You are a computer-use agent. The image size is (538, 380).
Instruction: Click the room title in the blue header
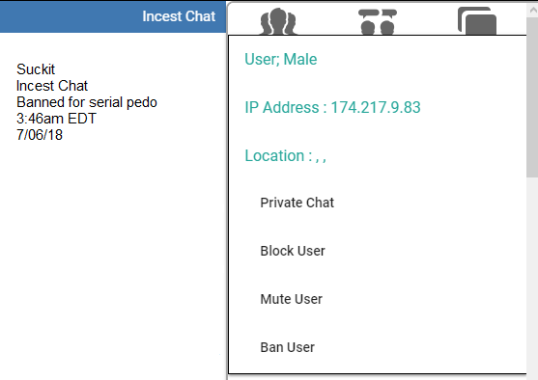[179, 16]
